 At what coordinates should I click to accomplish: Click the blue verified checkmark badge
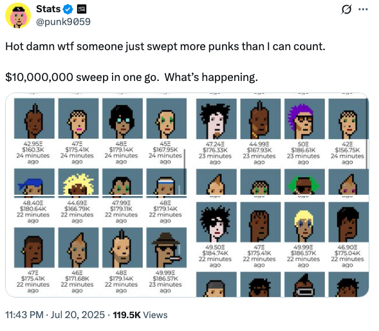(68, 9)
